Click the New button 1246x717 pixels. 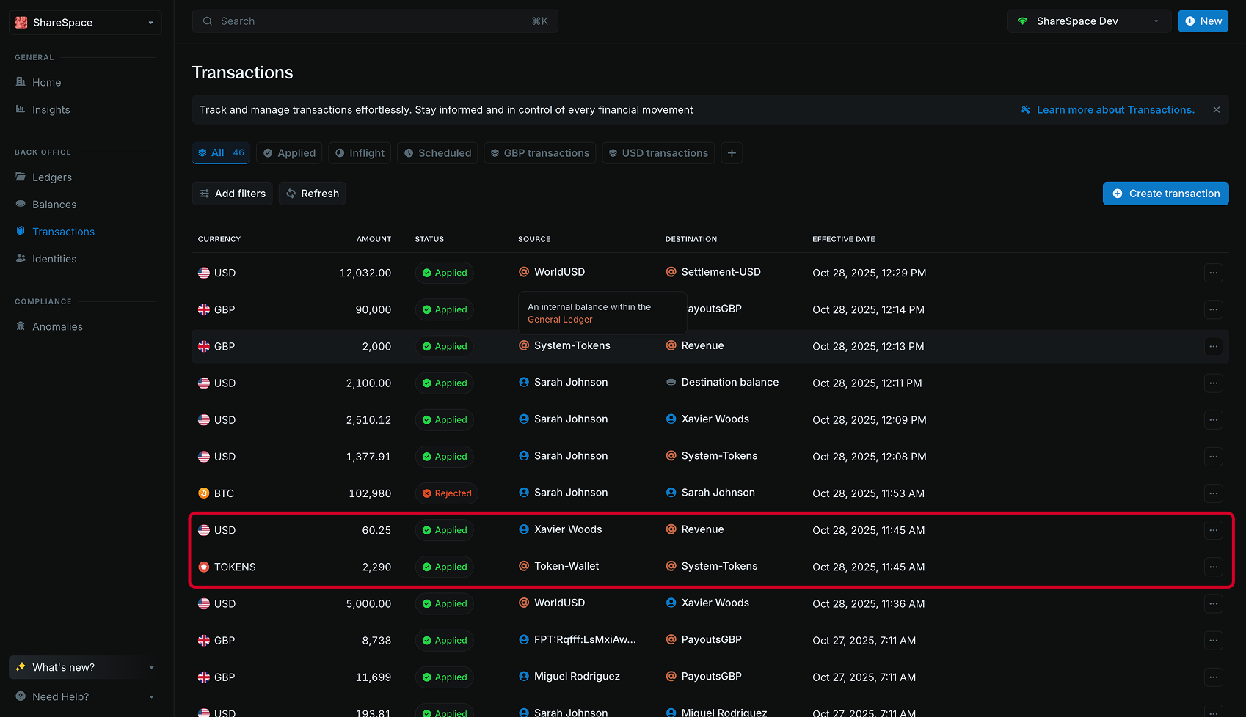(1203, 21)
